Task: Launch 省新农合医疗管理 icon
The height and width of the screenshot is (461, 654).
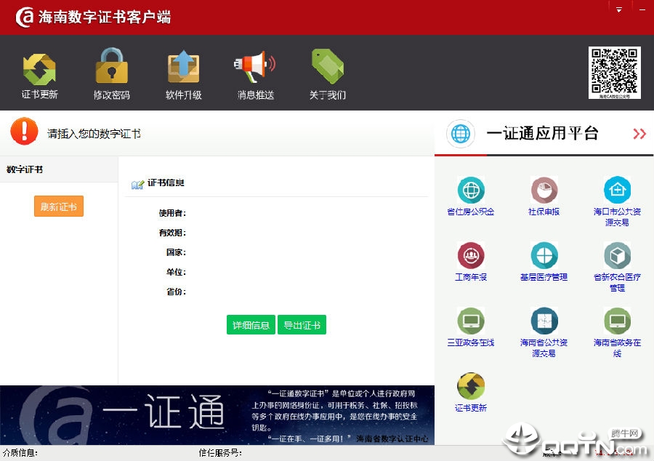Action: [617, 256]
